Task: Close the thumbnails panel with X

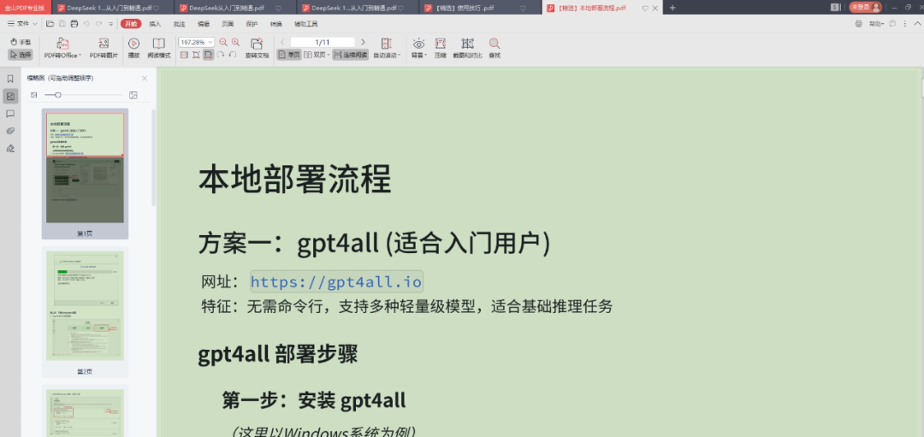Action: [x=145, y=78]
